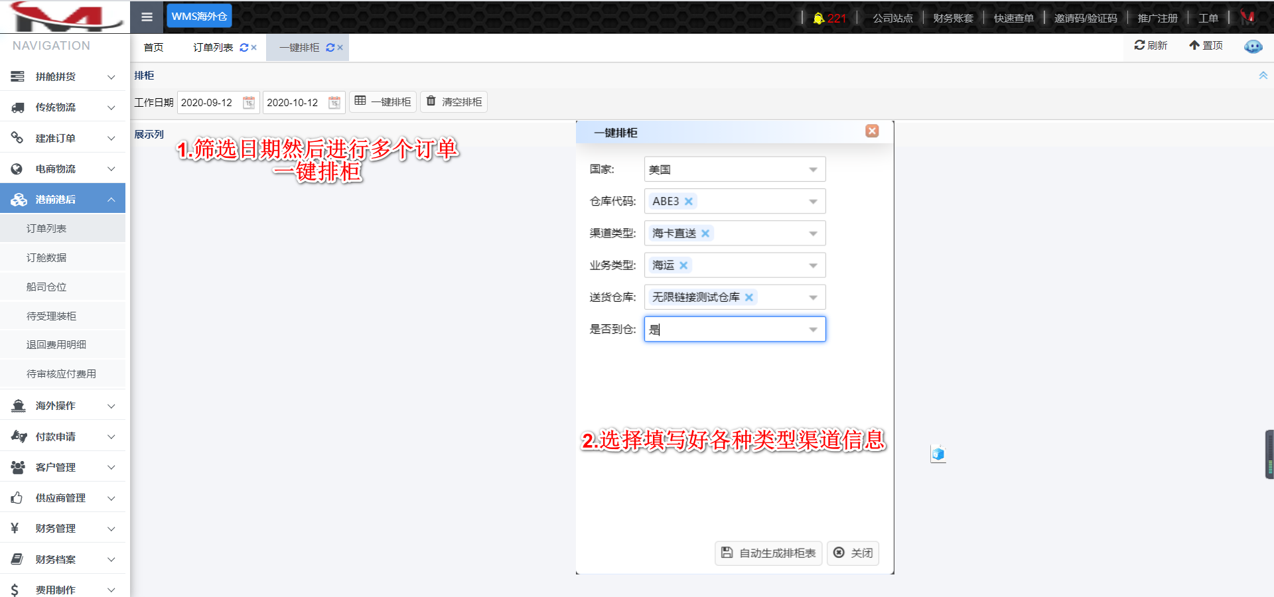Switch to the 首页 tab

point(153,48)
